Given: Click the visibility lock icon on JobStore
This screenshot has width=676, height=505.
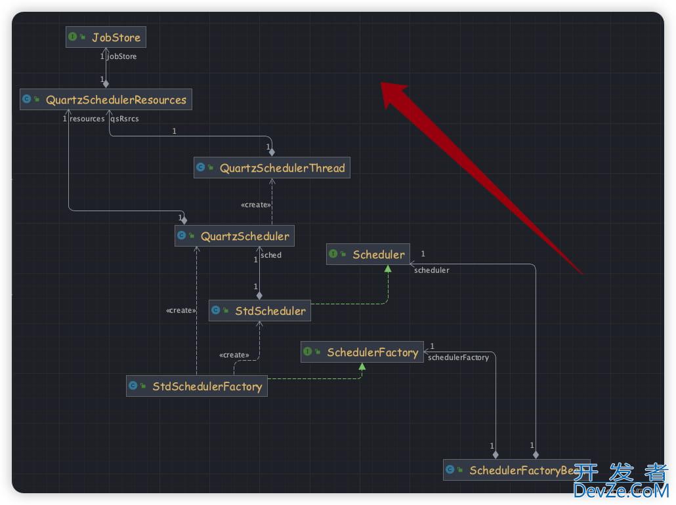Looking at the screenshot, I should tap(82, 37).
